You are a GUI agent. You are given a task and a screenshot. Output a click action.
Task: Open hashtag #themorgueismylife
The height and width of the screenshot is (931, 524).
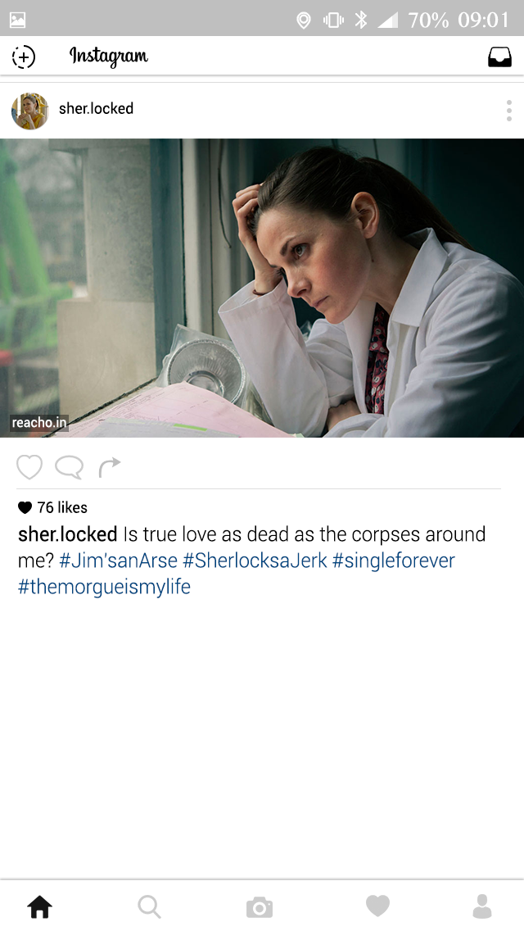(105, 587)
